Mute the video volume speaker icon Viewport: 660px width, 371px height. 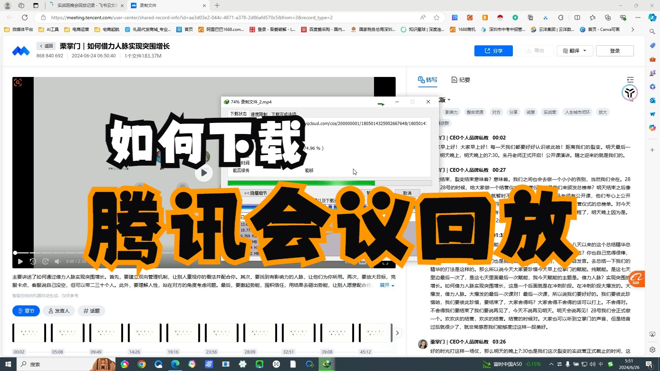tap(57, 261)
